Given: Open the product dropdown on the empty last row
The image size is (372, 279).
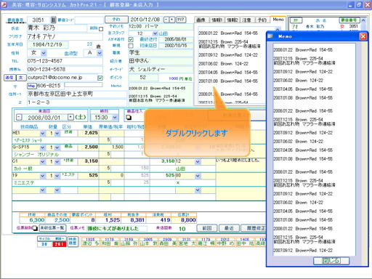Looking at the screenshot, I should 43,190.
